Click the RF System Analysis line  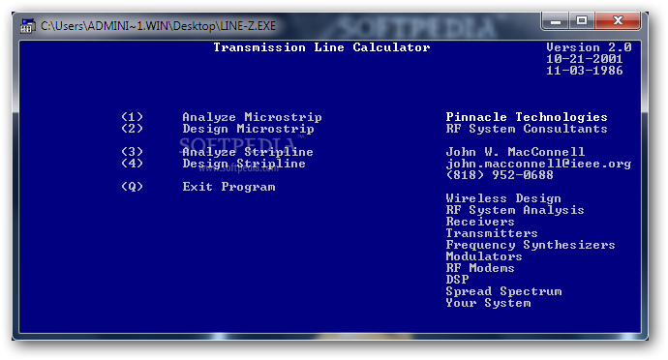point(515,210)
